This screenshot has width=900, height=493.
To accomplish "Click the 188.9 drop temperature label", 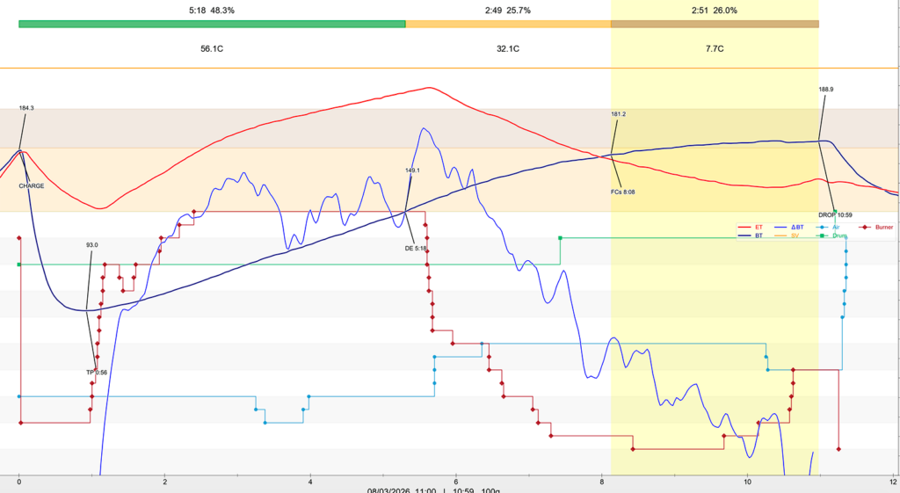I will click(826, 89).
